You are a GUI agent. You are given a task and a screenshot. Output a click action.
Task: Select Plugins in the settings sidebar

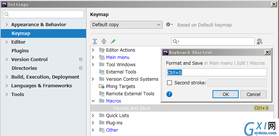[20, 51]
